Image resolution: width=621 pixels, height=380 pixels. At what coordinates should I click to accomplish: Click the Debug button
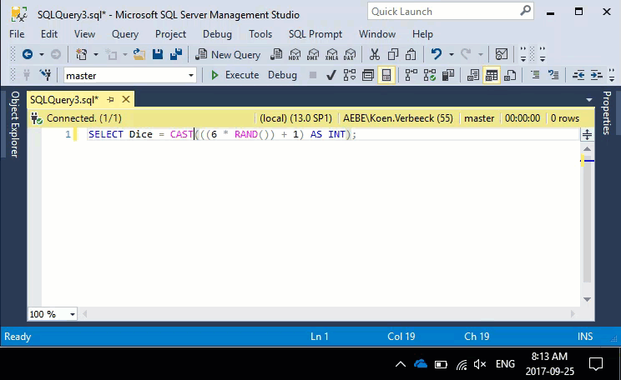[x=282, y=75]
